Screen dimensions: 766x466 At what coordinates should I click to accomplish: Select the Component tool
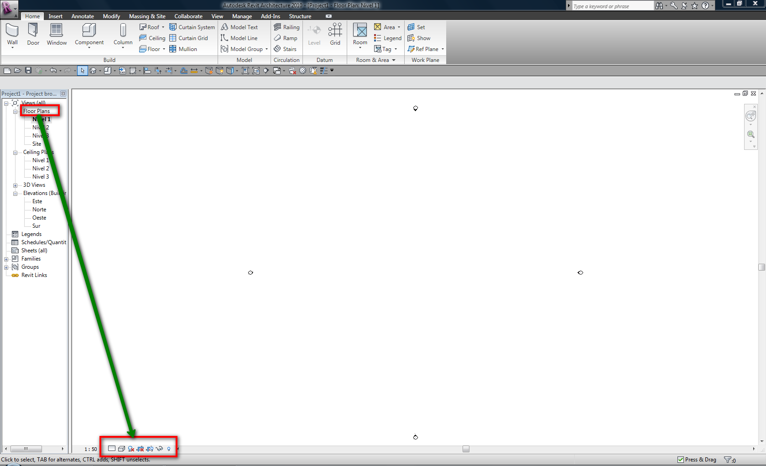(x=89, y=35)
